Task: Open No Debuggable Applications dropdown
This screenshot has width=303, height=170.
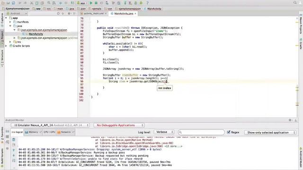Action: pos(119,125)
